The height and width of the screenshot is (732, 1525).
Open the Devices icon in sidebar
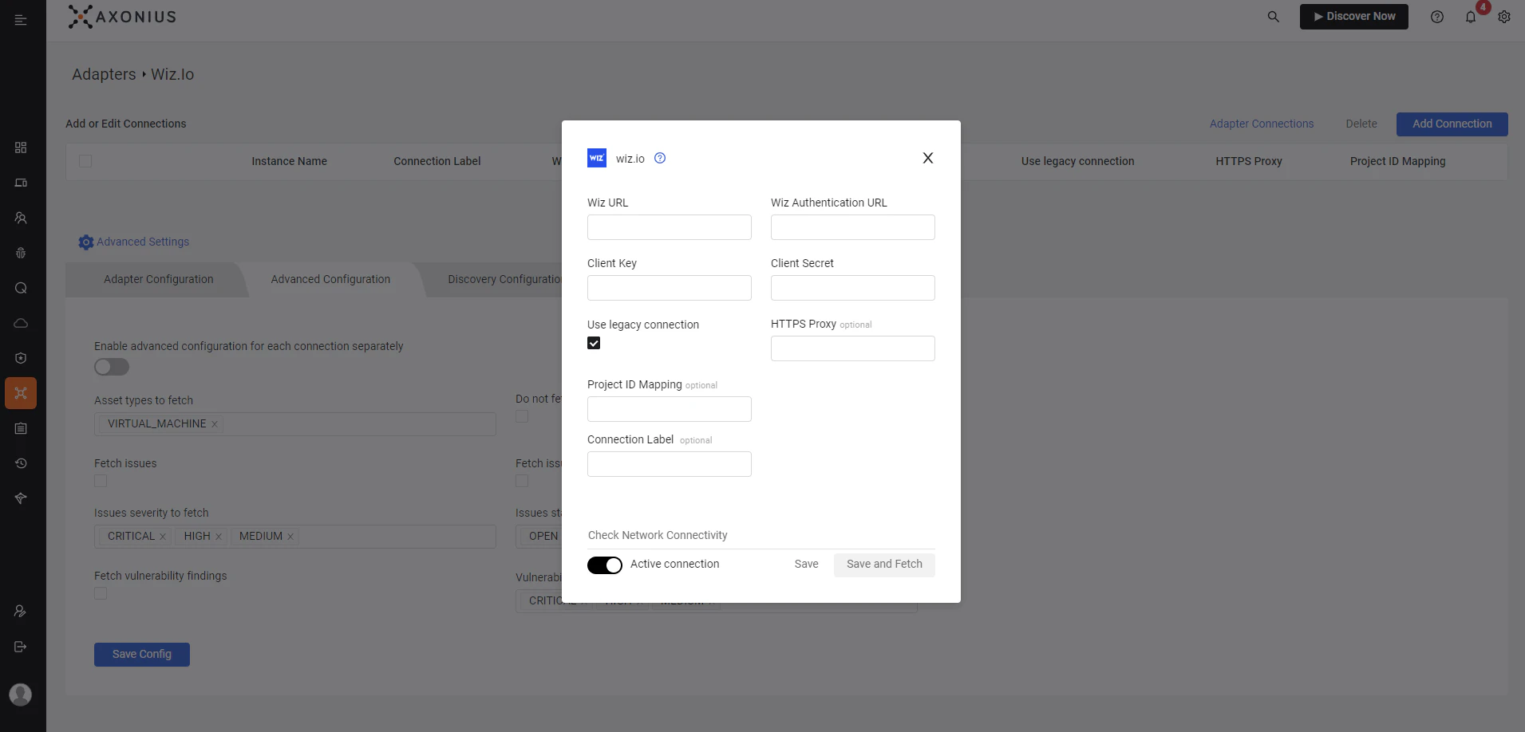tap(21, 183)
